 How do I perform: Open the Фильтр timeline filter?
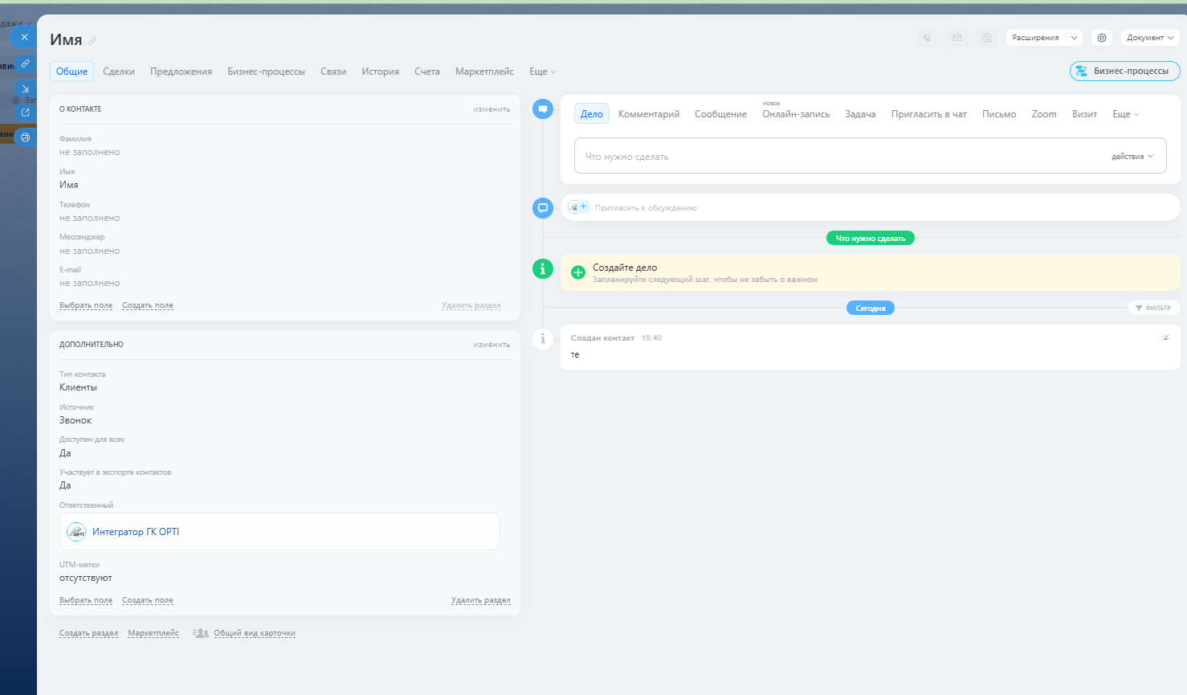pyautogui.click(x=1153, y=308)
